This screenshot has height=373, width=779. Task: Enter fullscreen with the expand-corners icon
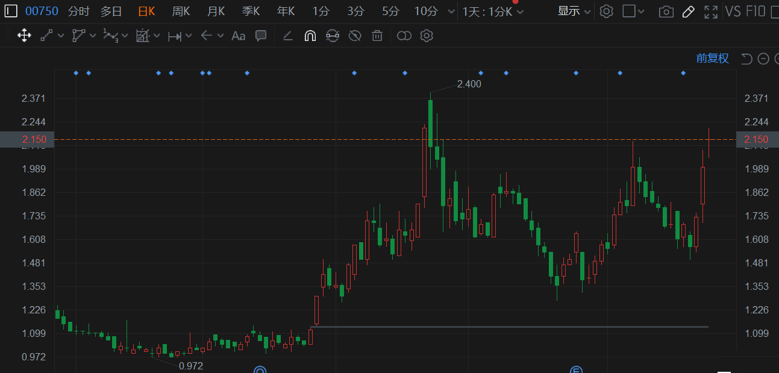click(x=711, y=11)
